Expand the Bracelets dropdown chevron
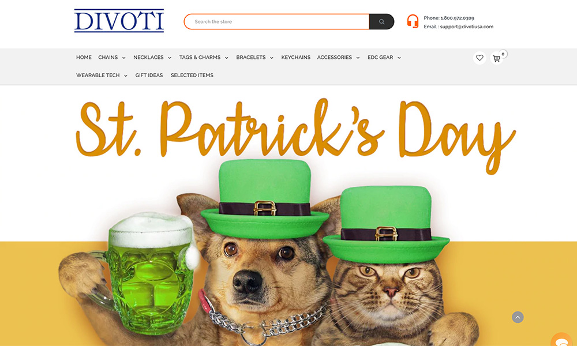Screen dimensions: 577x346 click(272, 58)
